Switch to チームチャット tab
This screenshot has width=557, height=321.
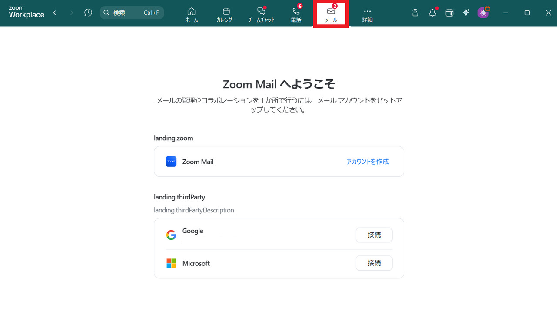pyautogui.click(x=262, y=15)
